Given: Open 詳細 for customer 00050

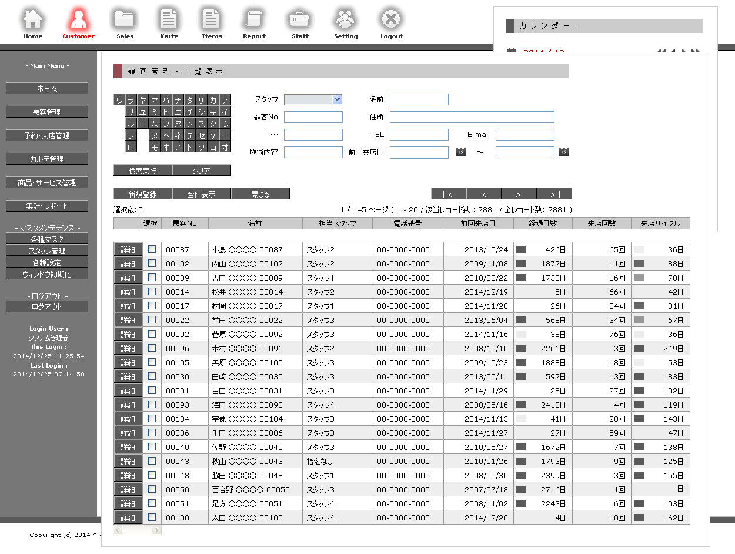Looking at the screenshot, I should [128, 489].
